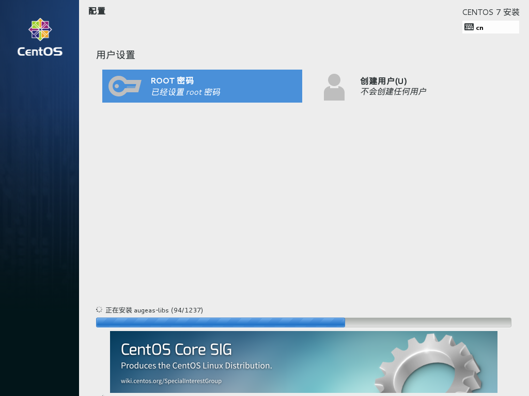
Task: Click the key icon for ROOT password
Action: 125,86
